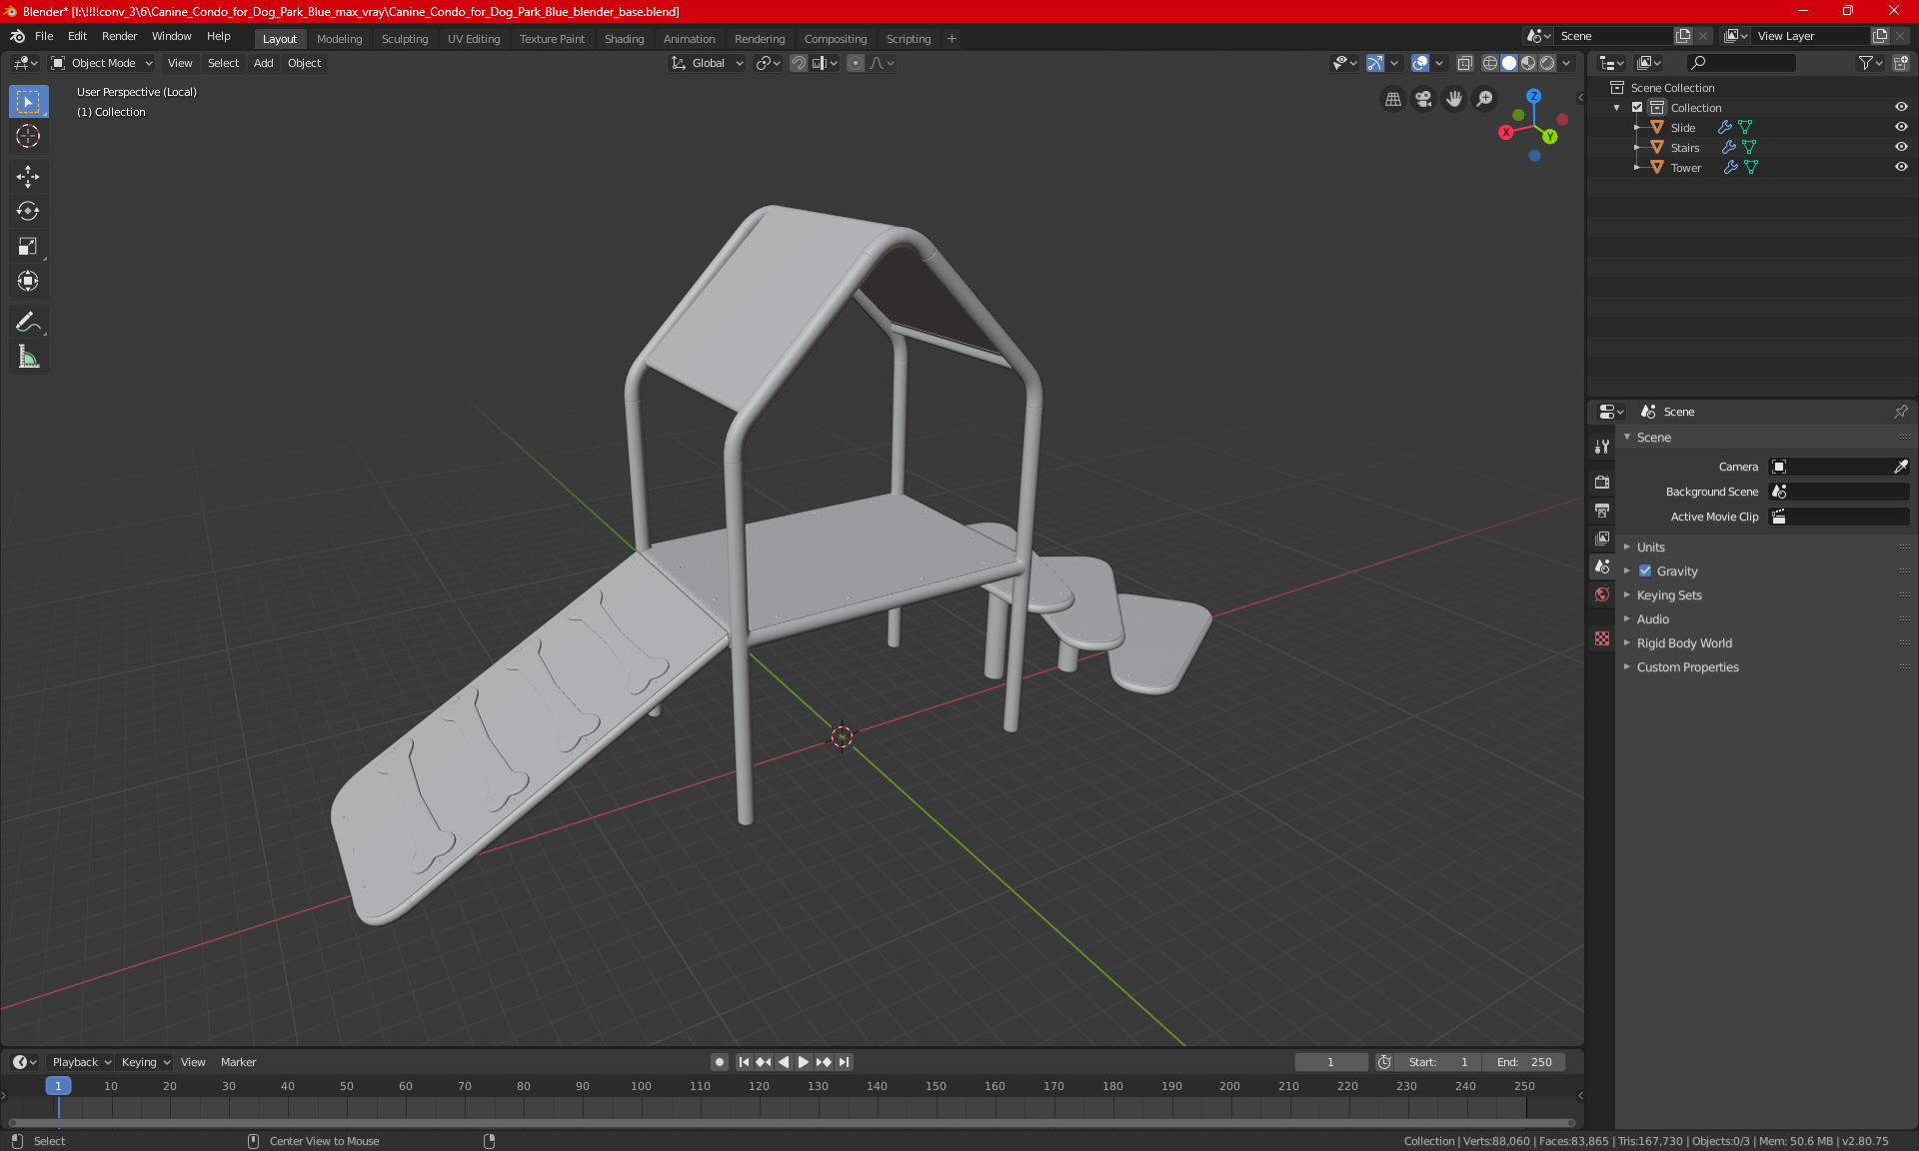Select the Transform tool
The height and width of the screenshot is (1151, 1919).
click(28, 282)
